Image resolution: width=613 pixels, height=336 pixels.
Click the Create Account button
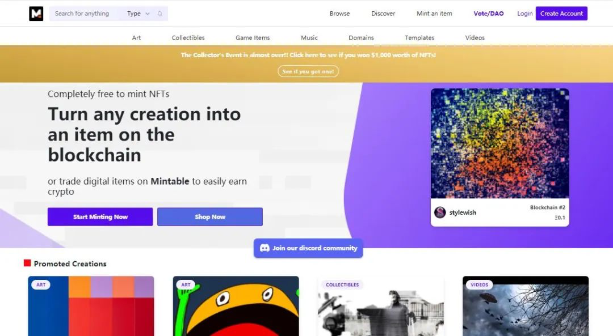tap(561, 14)
